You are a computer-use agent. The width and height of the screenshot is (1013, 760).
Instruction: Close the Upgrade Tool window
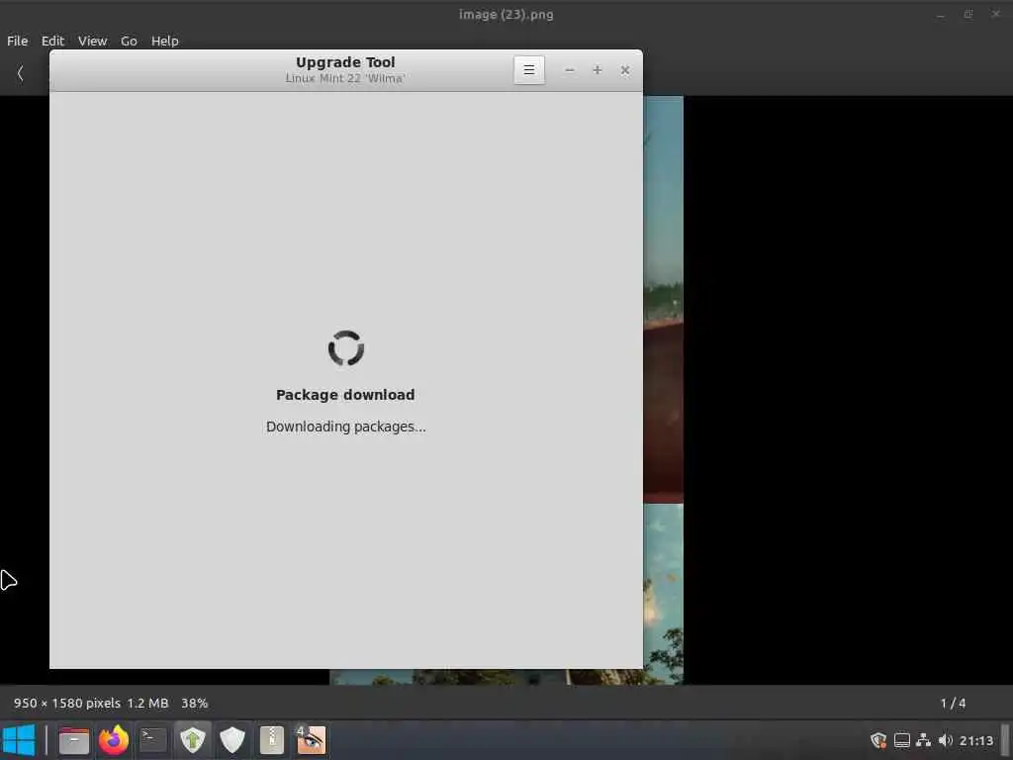[x=625, y=70]
